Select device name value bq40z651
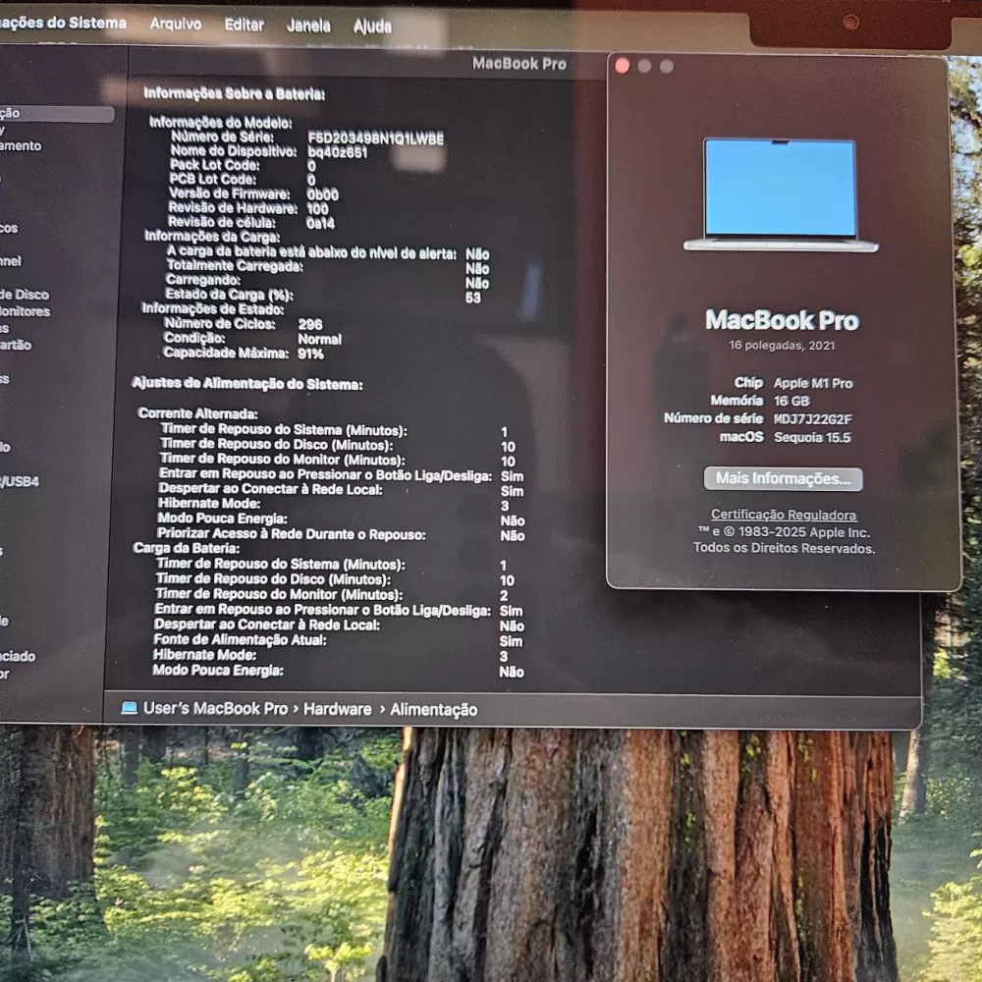 [x=338, y=152]
